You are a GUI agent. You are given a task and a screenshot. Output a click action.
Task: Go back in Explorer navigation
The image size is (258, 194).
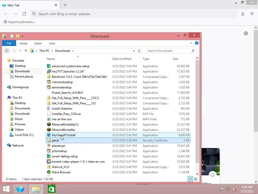[7, 51]
